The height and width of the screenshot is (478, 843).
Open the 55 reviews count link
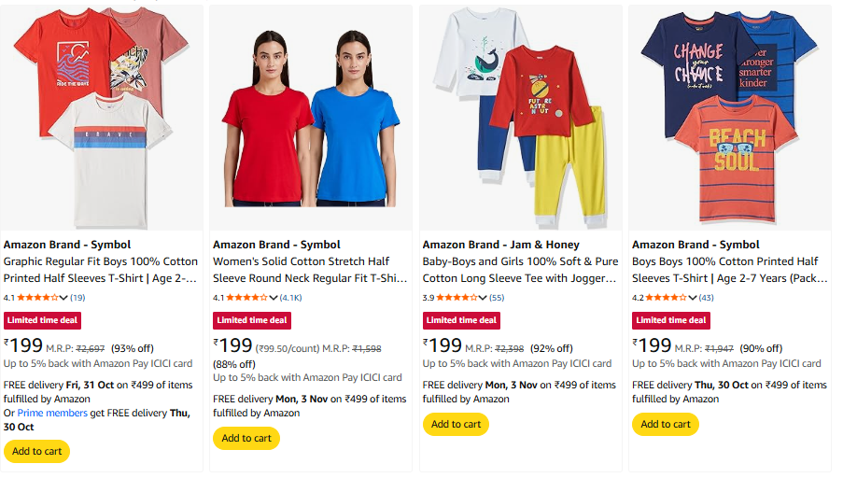[497, 298]
